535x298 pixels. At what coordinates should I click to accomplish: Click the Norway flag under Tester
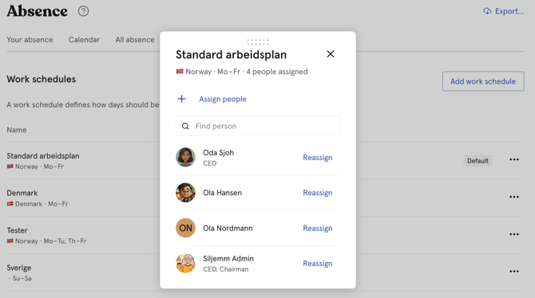(10, 241)
